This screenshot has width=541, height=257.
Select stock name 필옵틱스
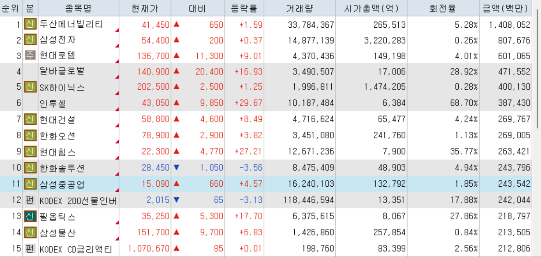point(58,217)
